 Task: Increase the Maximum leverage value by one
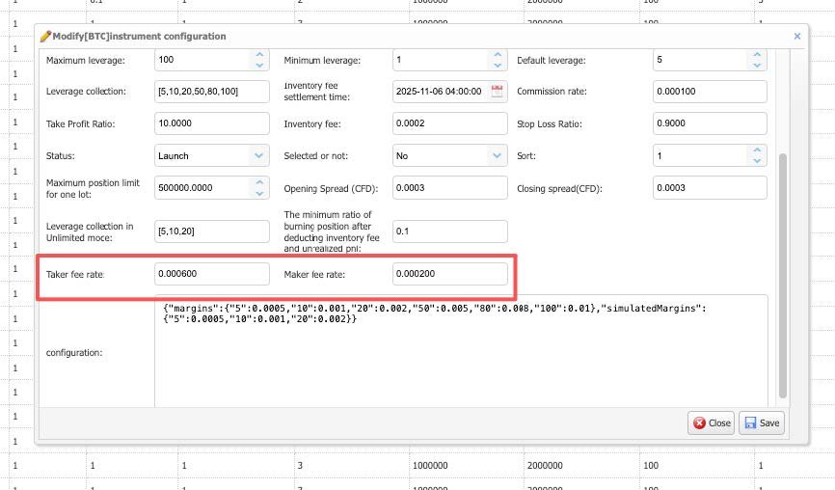(x=259, y=55)
